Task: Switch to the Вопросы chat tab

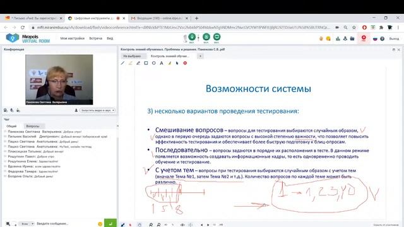Action: (33, 126)
